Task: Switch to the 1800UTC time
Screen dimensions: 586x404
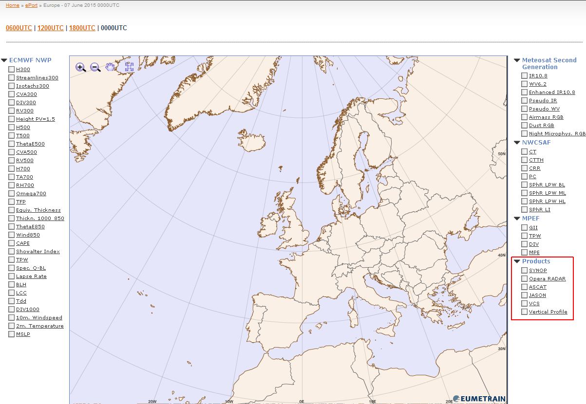Action: point(82,28)
